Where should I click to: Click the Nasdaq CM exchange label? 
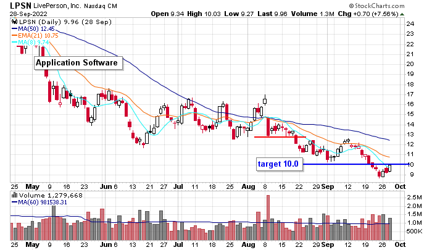point(101,6)
